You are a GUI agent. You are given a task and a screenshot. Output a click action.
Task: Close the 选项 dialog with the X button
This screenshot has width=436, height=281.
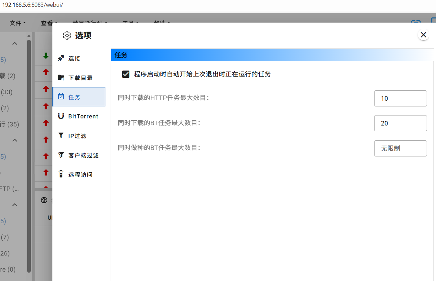tap(423, 35)
